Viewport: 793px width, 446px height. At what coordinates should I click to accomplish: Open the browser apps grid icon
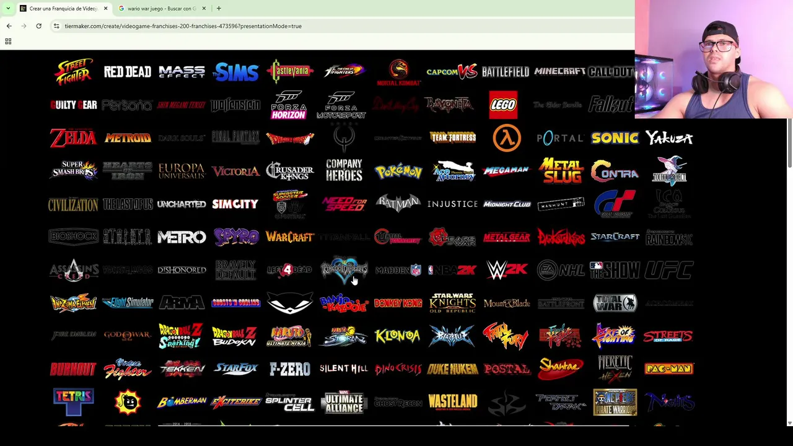pos(8,42)
